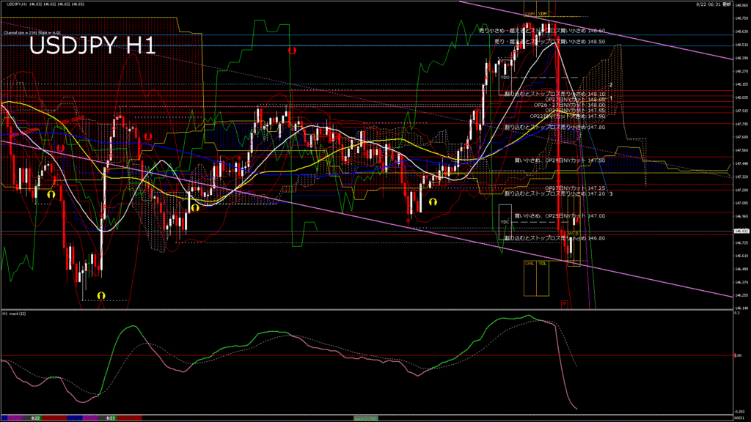Click the 8/23 date marker on timeline

111,418
